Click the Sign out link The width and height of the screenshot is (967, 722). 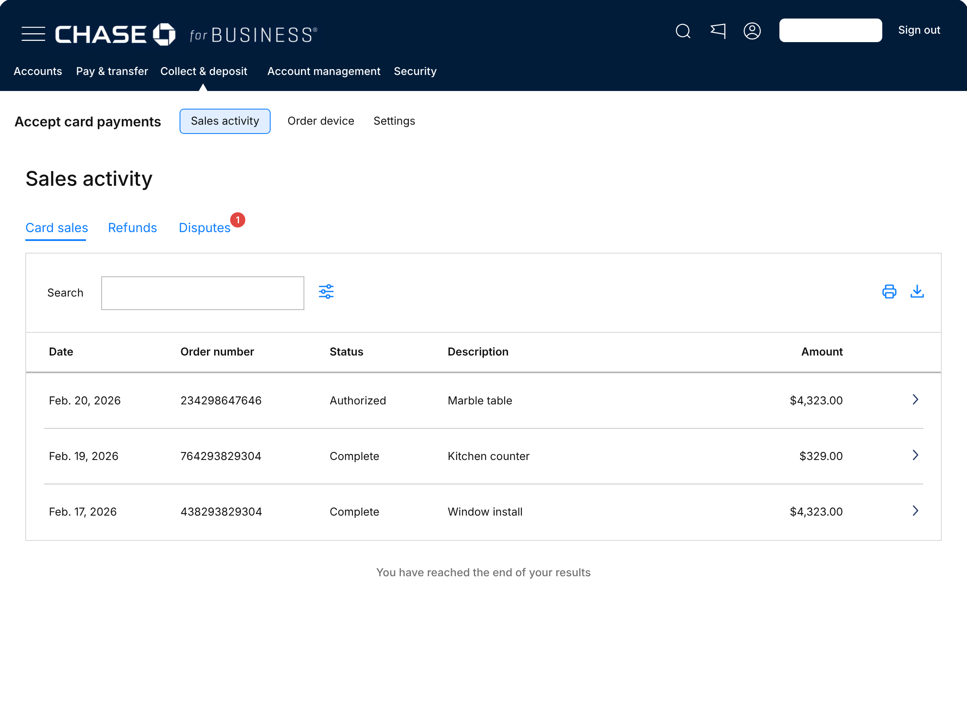coord(919,30)
